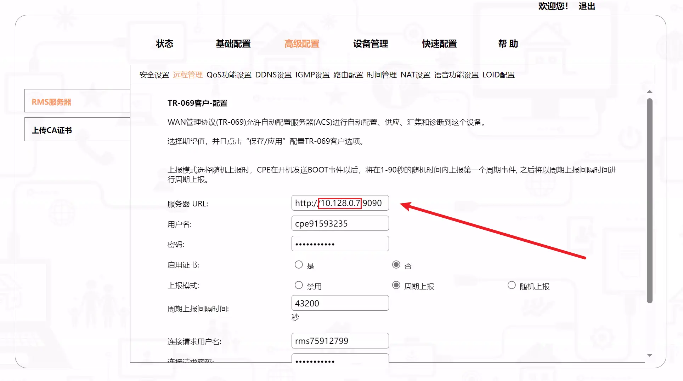
Task: Open the 状态 main tab
Action: [x=164, y=44]
